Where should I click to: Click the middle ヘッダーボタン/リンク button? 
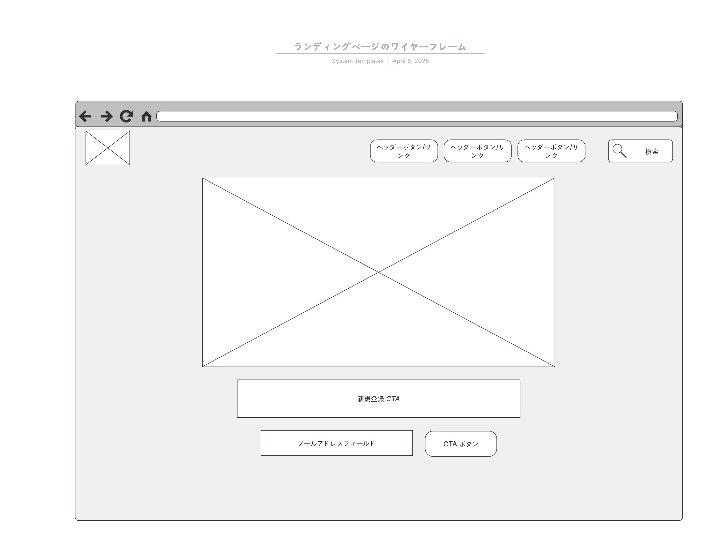coord(478,151)
